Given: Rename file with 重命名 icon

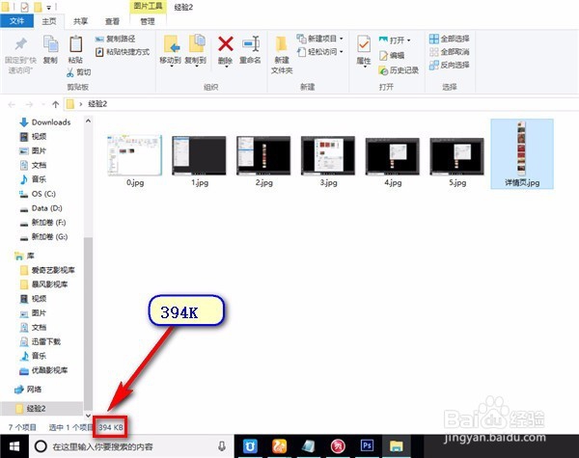Looking at the screenshot, I should (x=250, y=50).
